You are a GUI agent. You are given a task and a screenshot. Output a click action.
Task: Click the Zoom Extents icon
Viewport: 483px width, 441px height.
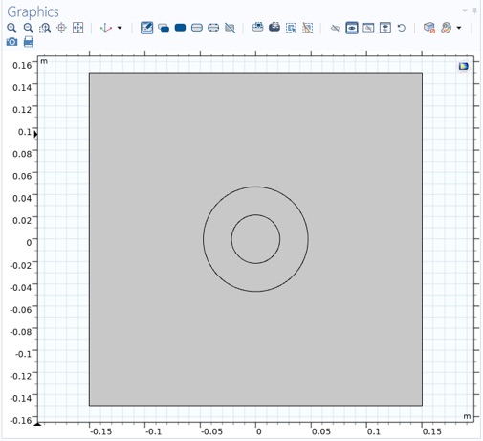[78, 28]
